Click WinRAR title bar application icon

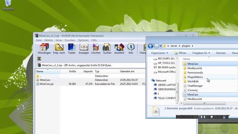[x=36, y=36]
